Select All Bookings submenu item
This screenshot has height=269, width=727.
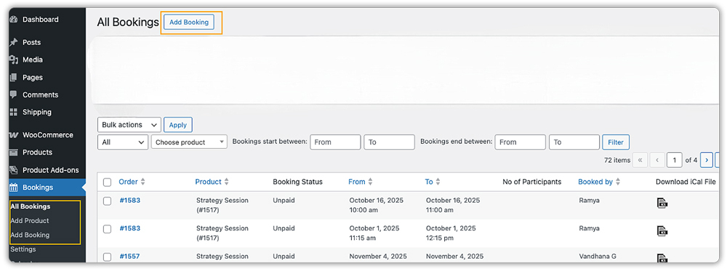(x=30, y=206)
